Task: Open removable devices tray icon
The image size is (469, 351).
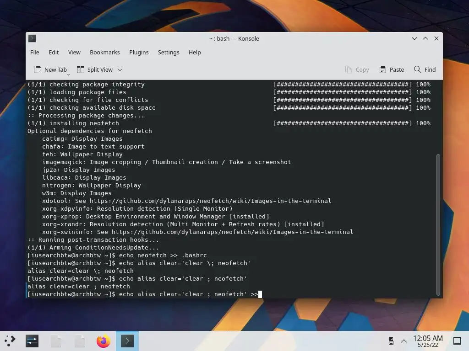Action: coord(391,341)
